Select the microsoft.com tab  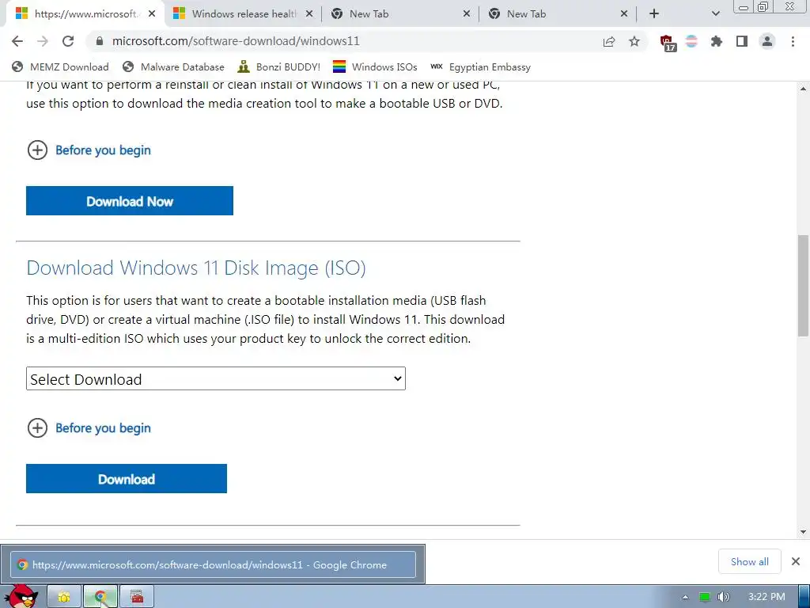(85, 14)
